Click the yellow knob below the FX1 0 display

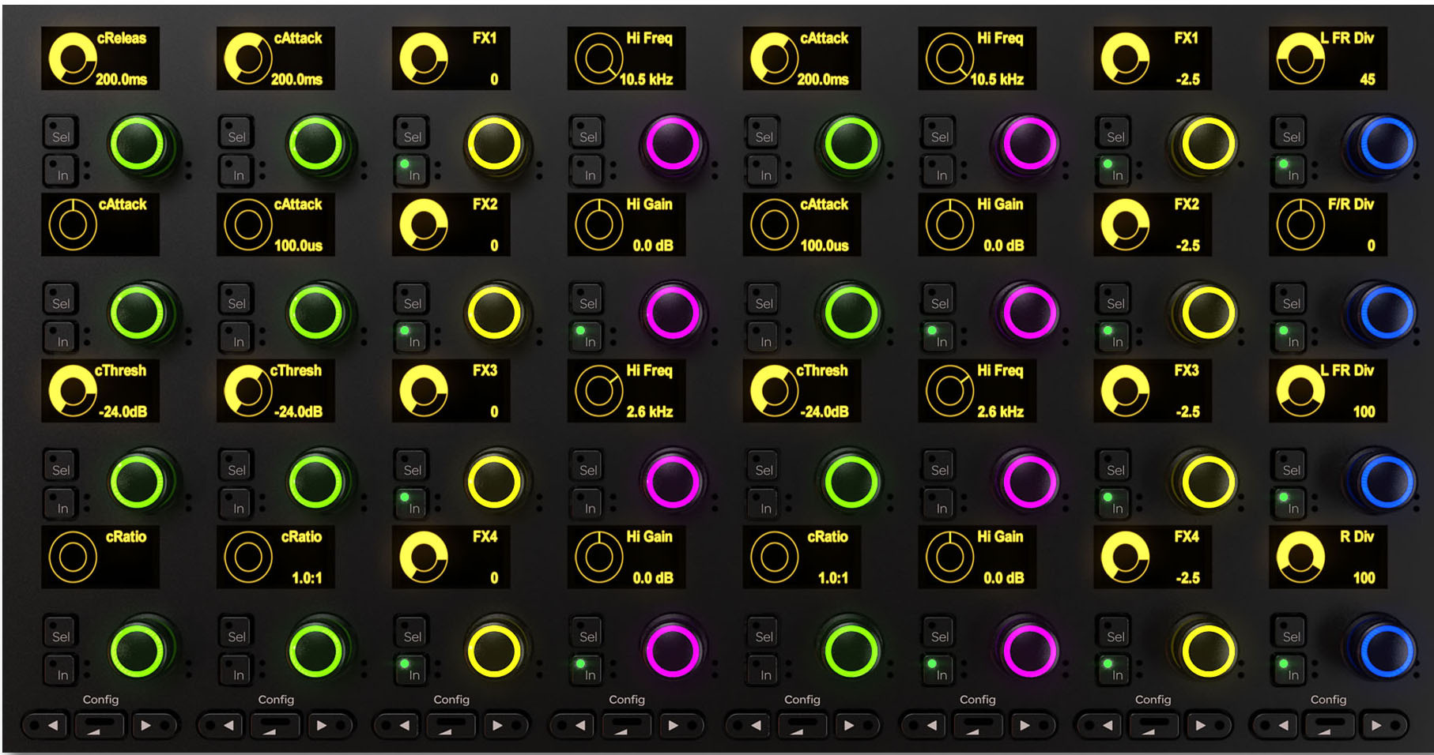pyautogui.click(x=495, y=145)
